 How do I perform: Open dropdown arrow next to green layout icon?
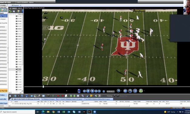144,91
